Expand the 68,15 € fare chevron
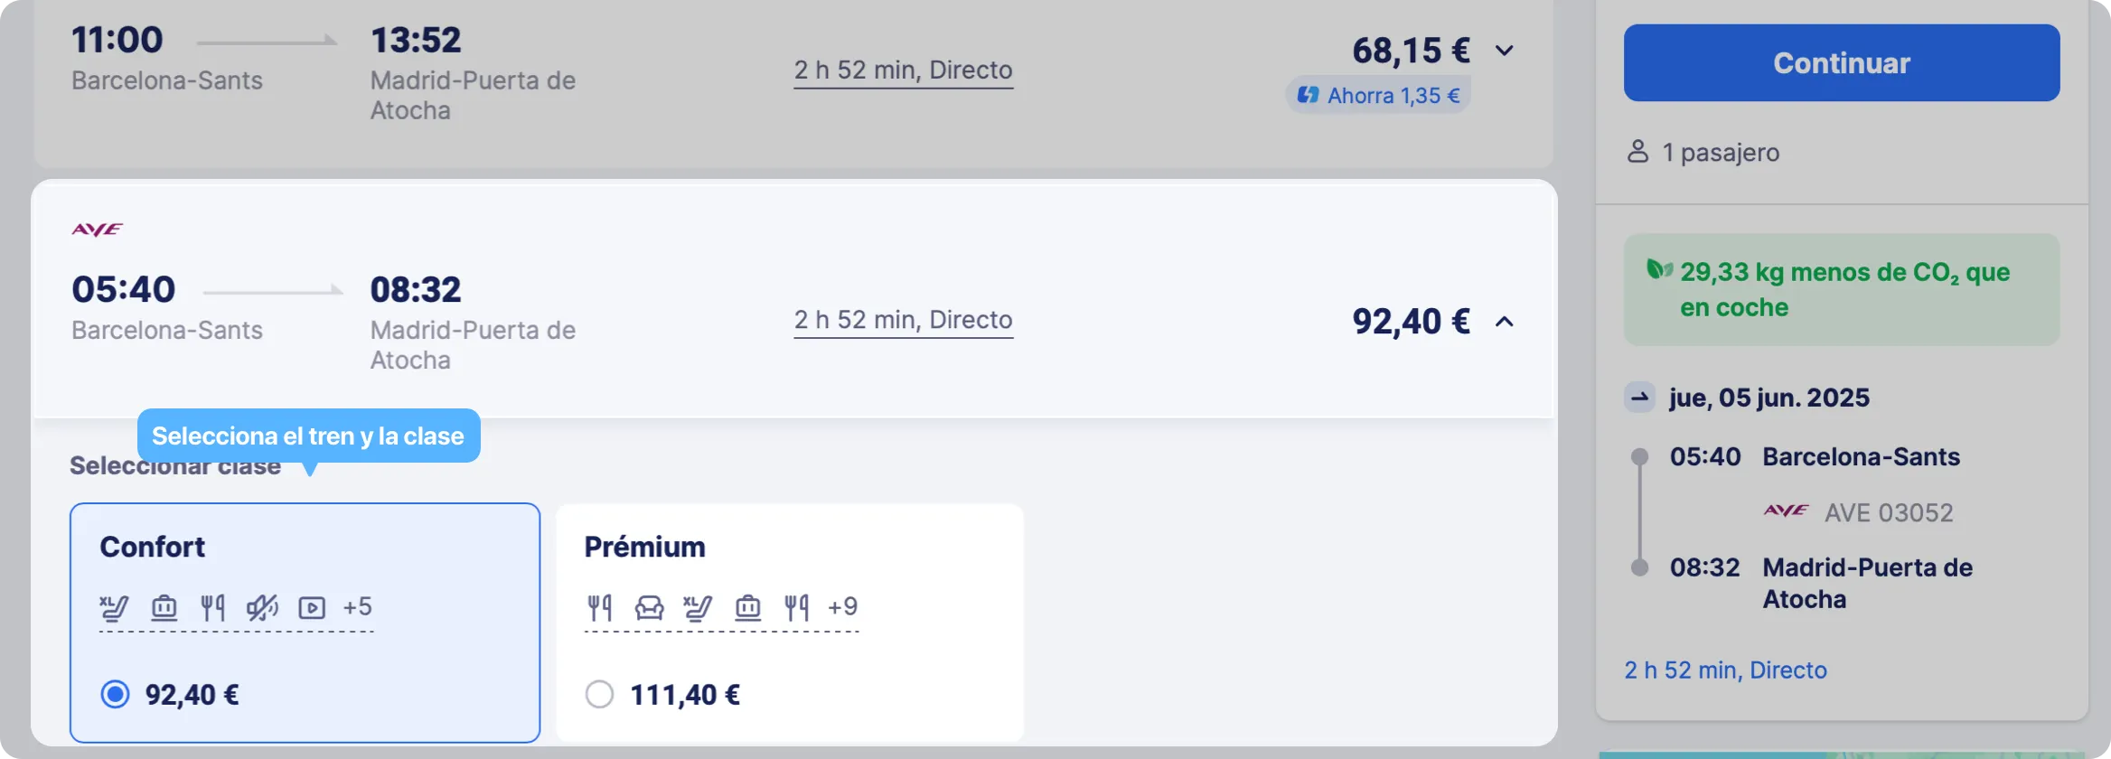The width and height of the screenshot is (2111, 759). click(x=1505, y=51)
